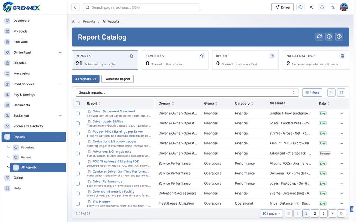Check the Driver Settlement Statement checkbox
The image size is (356, 222).
pyautogui.click(x=78, y=114)
